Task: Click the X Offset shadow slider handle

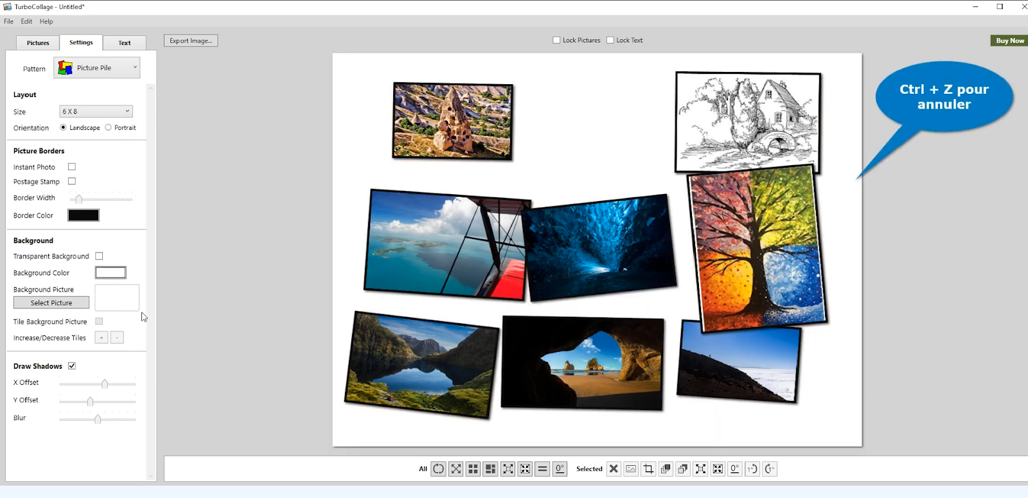Action: [x=105, y=384]
